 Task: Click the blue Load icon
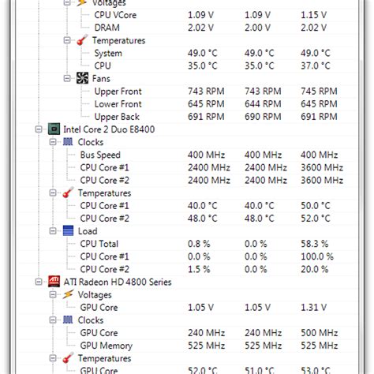68,231
